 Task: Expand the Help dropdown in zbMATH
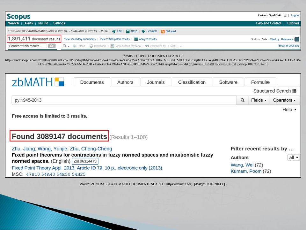(290, 110)
